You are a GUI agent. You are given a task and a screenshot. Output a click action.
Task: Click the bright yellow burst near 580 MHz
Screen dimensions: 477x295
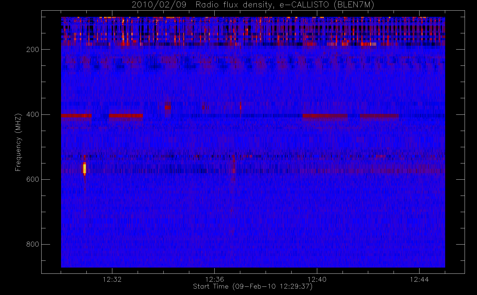coord(84,168)
